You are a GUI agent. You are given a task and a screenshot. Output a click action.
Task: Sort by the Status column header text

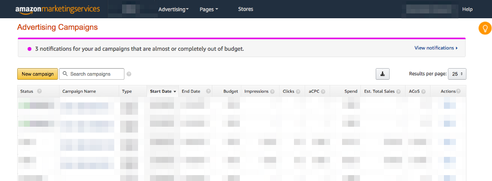pos(27,91)
